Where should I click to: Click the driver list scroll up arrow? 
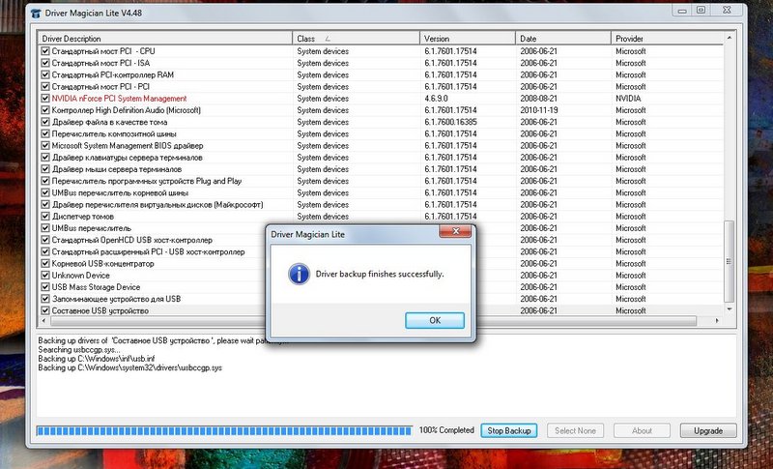coord(730,38)
